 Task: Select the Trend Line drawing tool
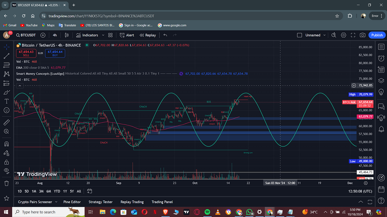[6, 56]
